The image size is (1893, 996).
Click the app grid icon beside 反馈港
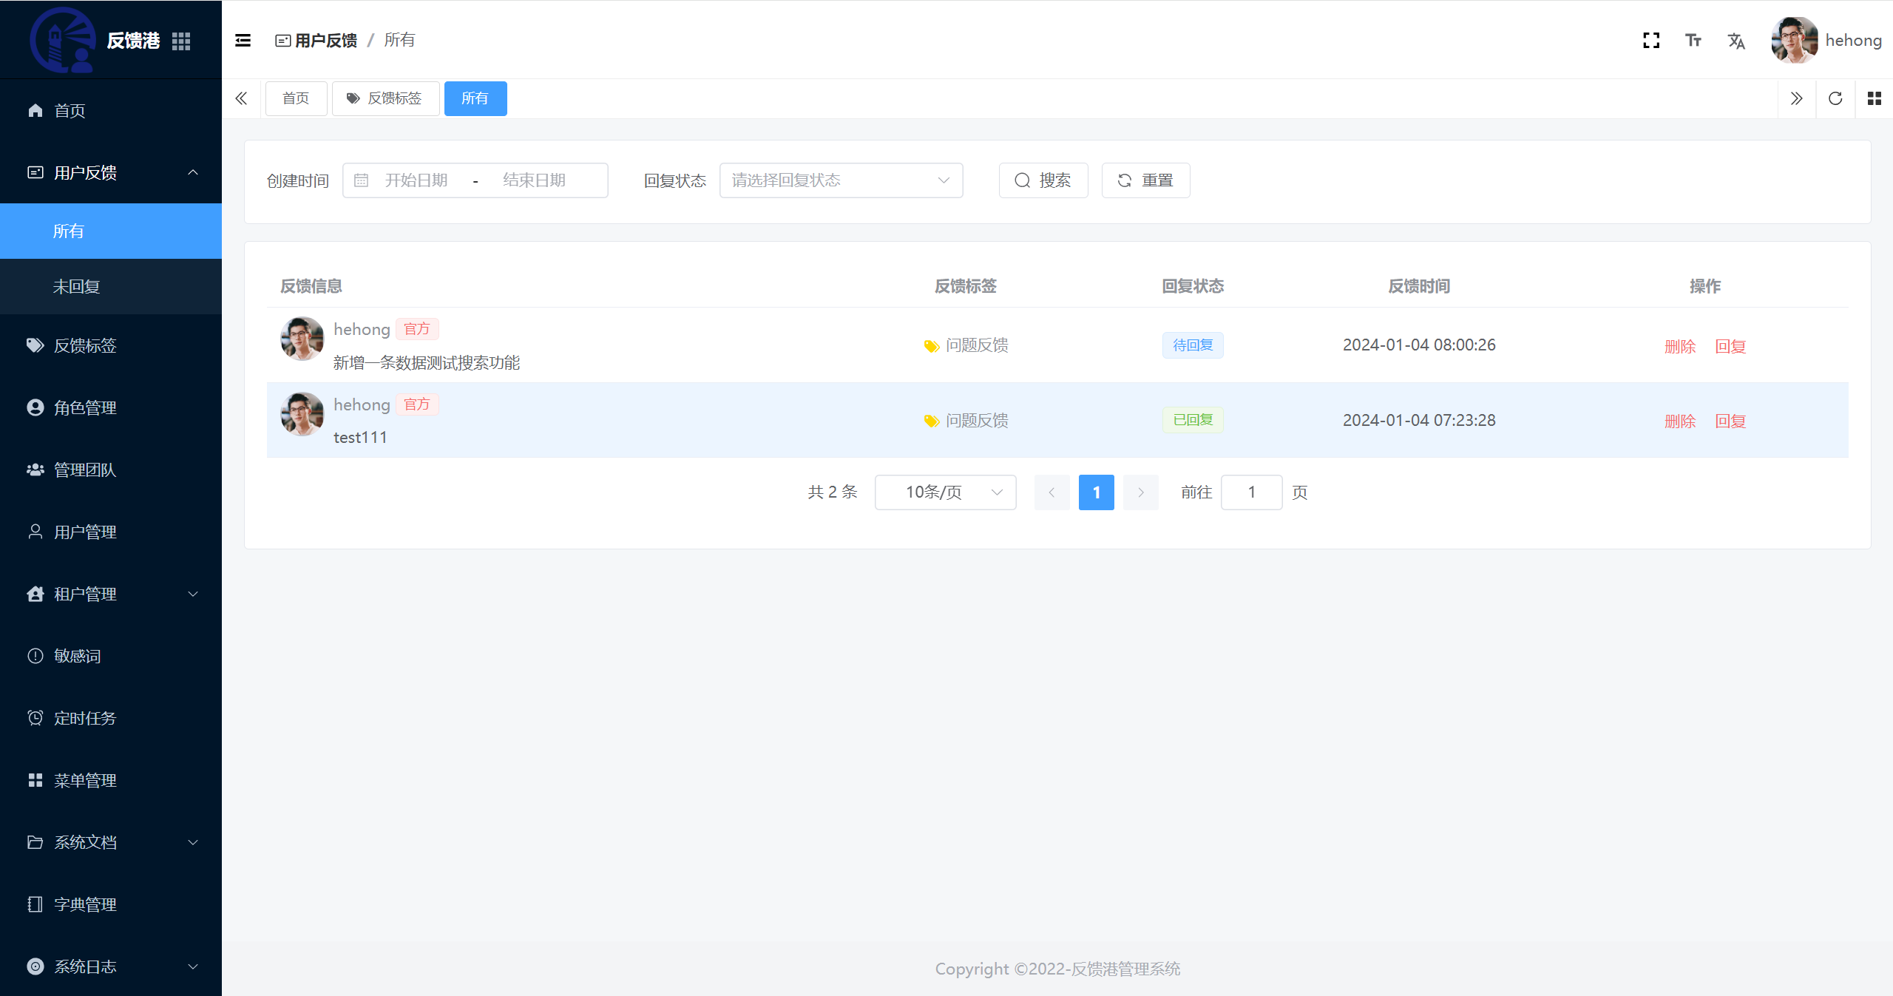tap(181, 41)
